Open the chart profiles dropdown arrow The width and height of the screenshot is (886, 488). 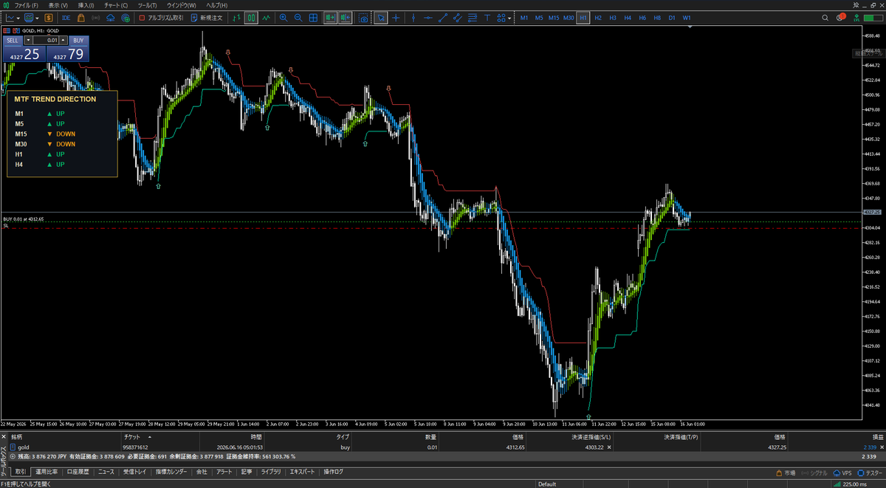[x=37, y=18]
